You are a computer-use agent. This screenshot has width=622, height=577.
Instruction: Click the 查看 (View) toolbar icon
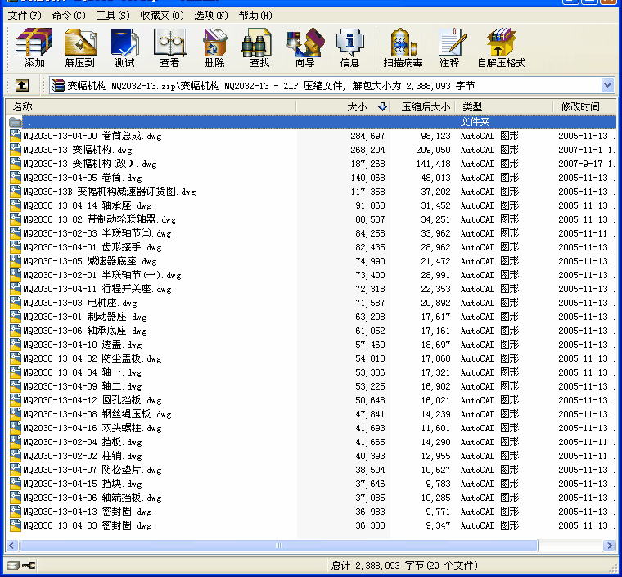169,47
